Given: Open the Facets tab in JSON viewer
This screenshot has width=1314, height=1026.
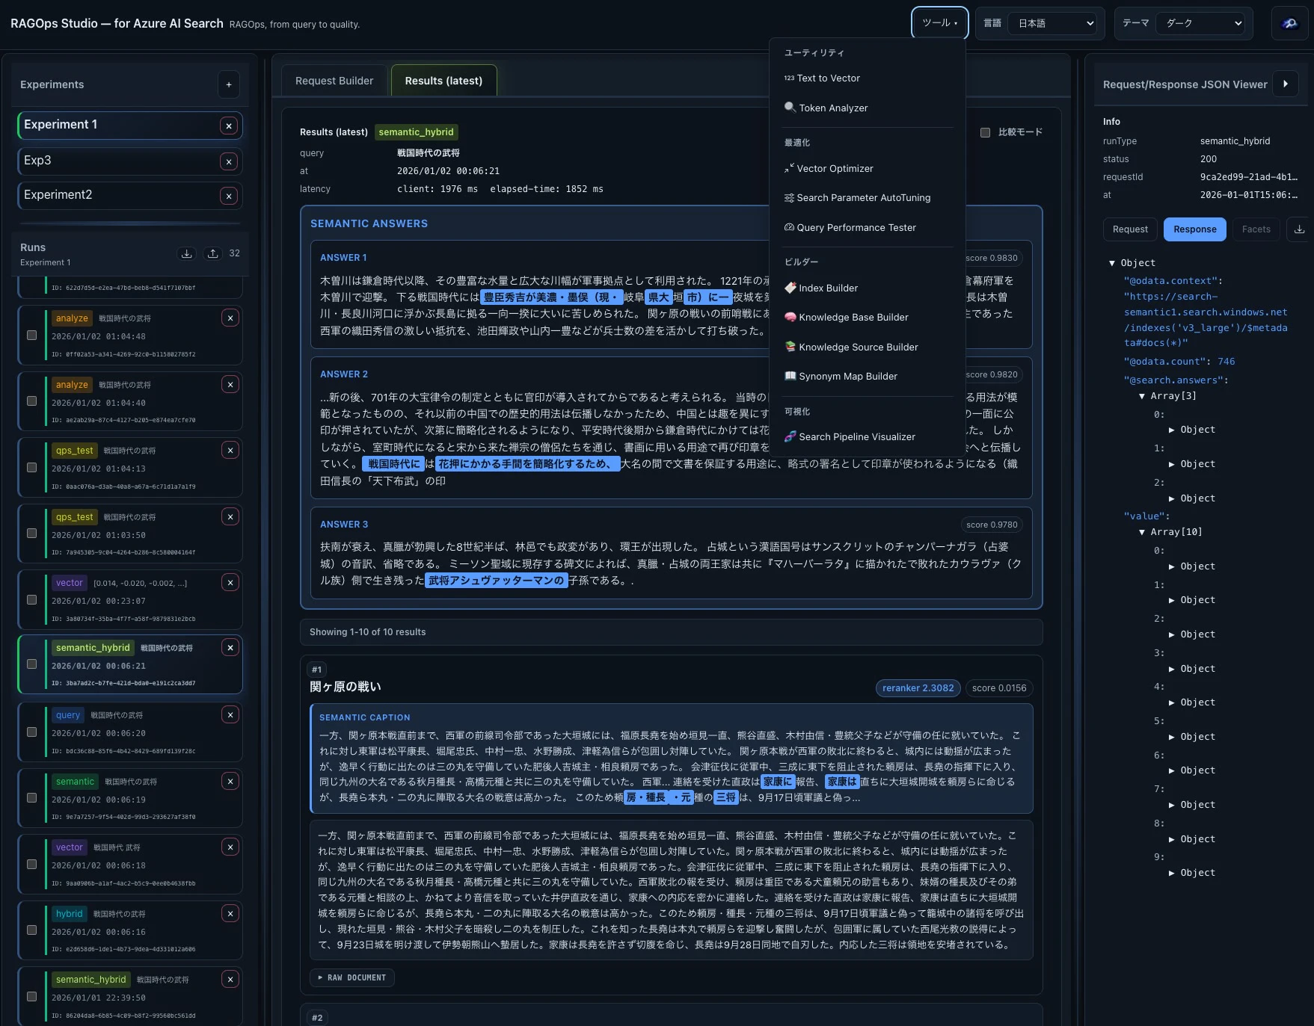Looking at the screenshot, I should [1256, 229].
